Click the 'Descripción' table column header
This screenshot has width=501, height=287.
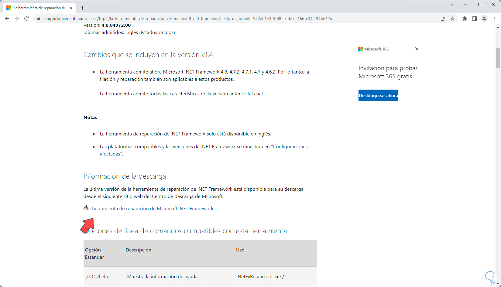pos(139,250)
